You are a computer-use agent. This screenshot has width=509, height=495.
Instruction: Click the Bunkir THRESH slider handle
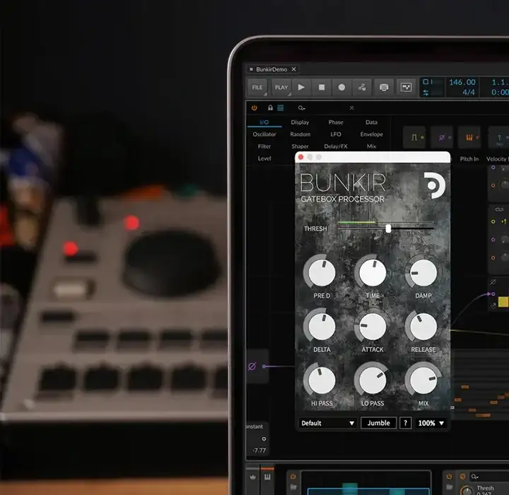tap(388, 228)
